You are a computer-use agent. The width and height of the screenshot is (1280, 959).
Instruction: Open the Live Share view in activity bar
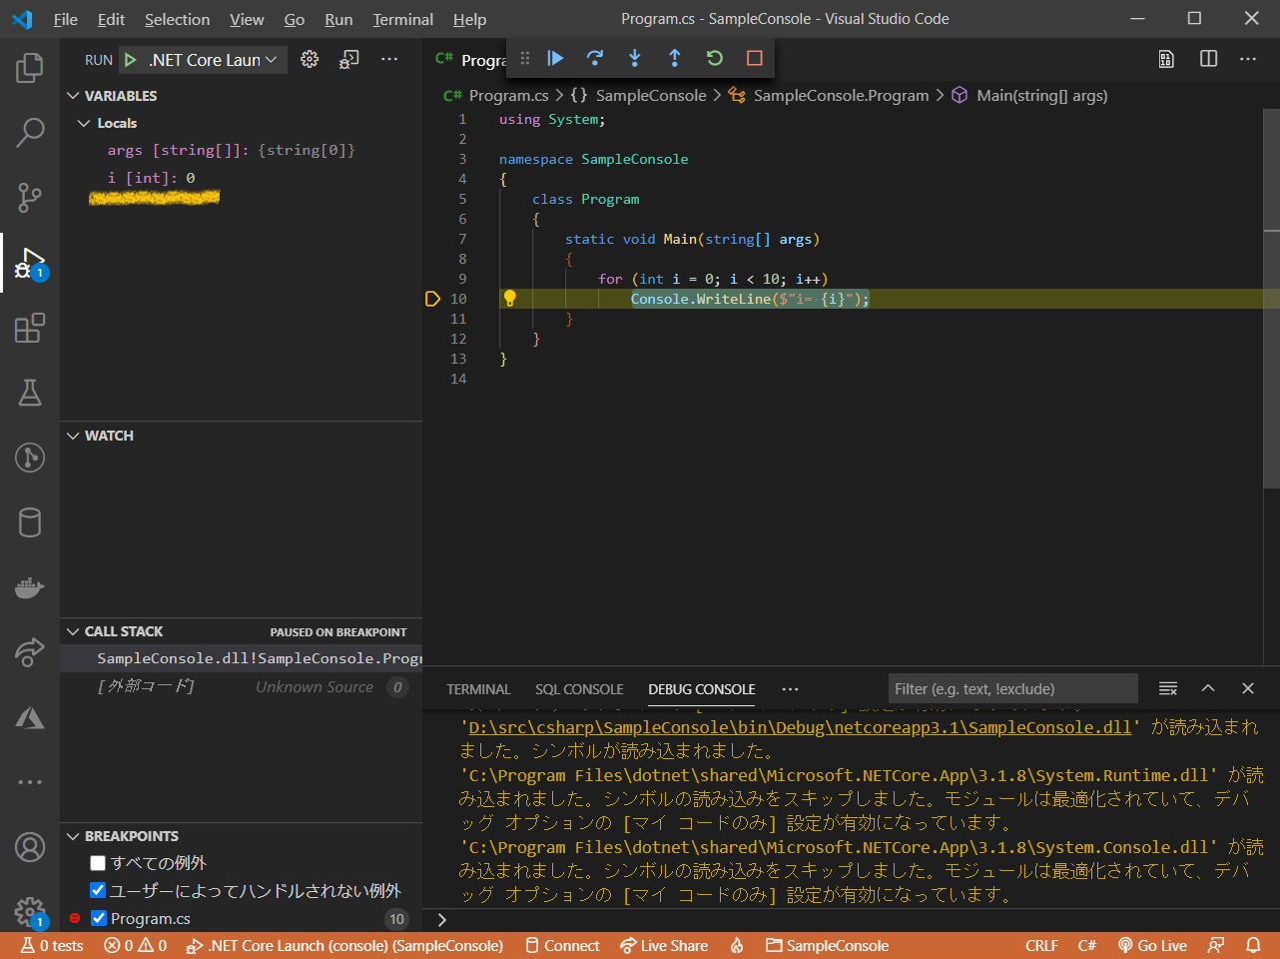click(30, 652)
